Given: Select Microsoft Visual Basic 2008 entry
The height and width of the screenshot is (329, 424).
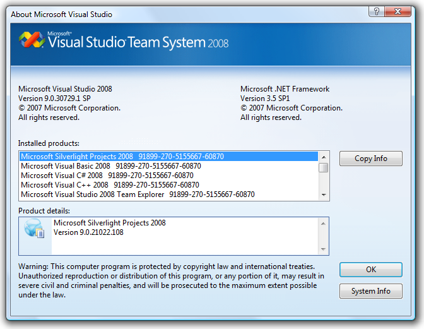Looking at the screenshot, I should (168, 166).
